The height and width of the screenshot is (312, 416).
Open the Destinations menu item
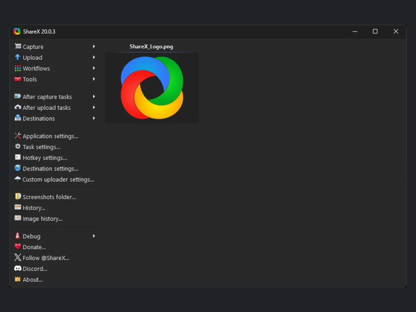click(55, 118)
